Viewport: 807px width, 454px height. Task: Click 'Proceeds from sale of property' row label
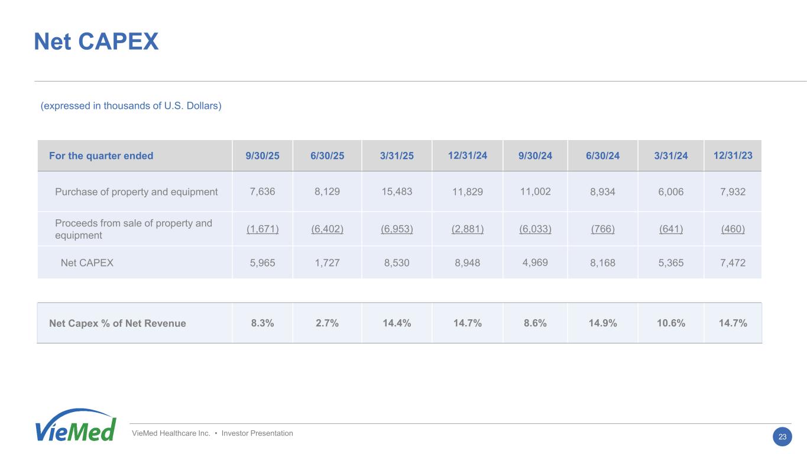tap(133, 229)
